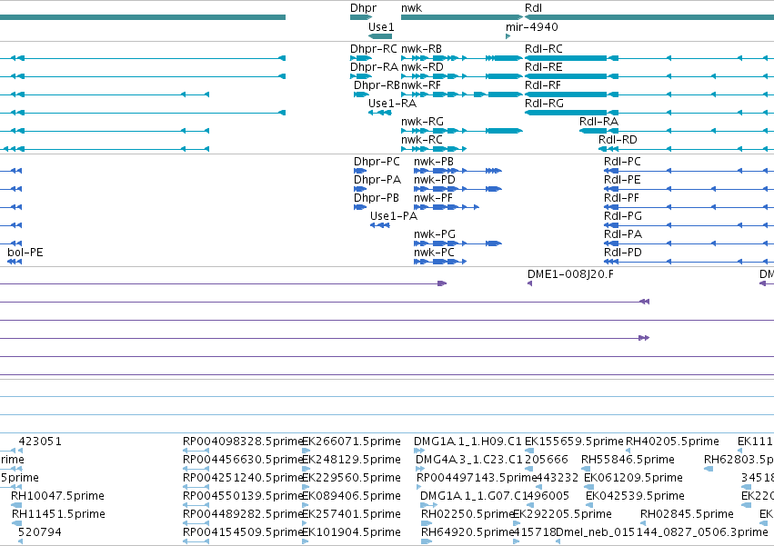
Task: Select transcript Dhpr-RA
Action: click(x=361, y=76)
